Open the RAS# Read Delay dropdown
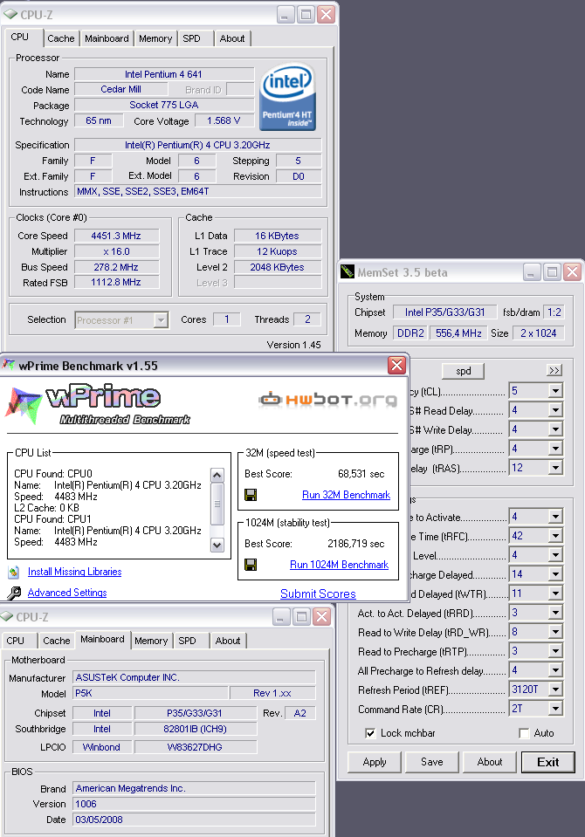The width and height of the screenshot is (585, 837). coord(555,410)
